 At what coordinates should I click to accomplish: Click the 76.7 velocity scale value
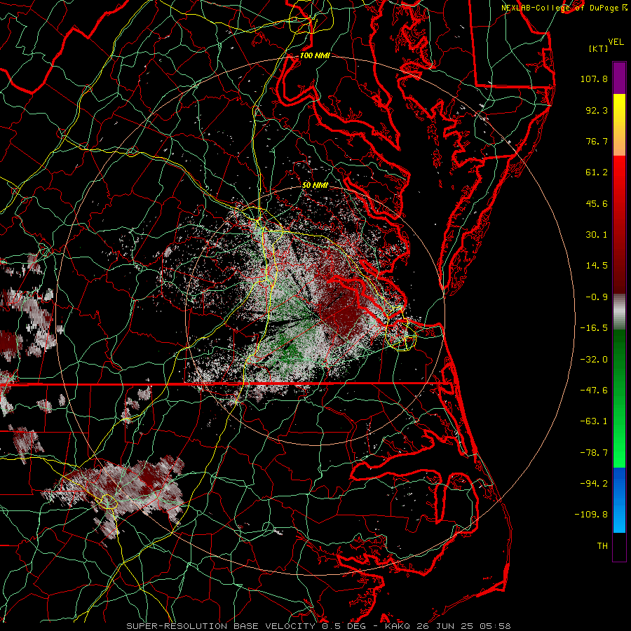597,141
